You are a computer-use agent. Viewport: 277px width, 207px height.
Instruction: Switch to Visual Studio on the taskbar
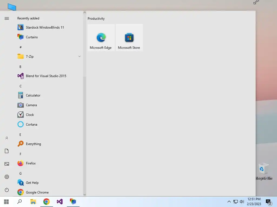click(x=60, y=202)
